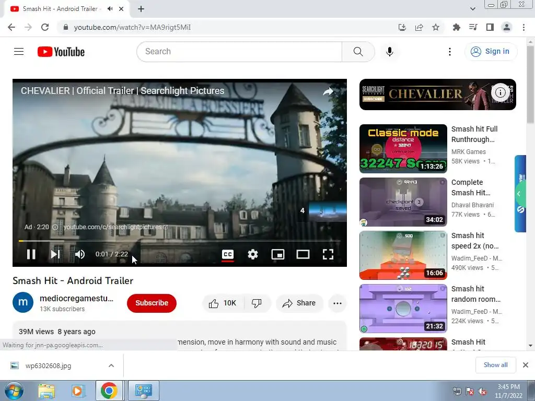
Task: Click the address bar URL
Action: coord(132,27)
